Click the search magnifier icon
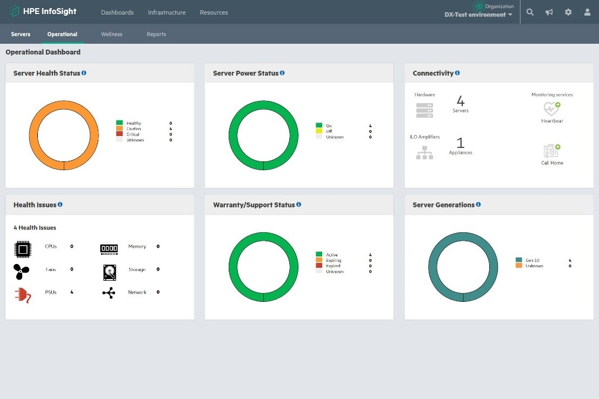The image size is (599, 399). [530, 12]
